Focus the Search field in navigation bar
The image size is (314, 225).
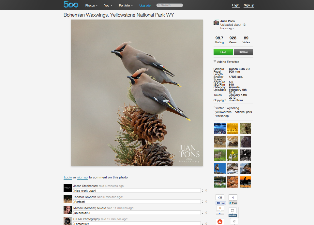point(170,5)
